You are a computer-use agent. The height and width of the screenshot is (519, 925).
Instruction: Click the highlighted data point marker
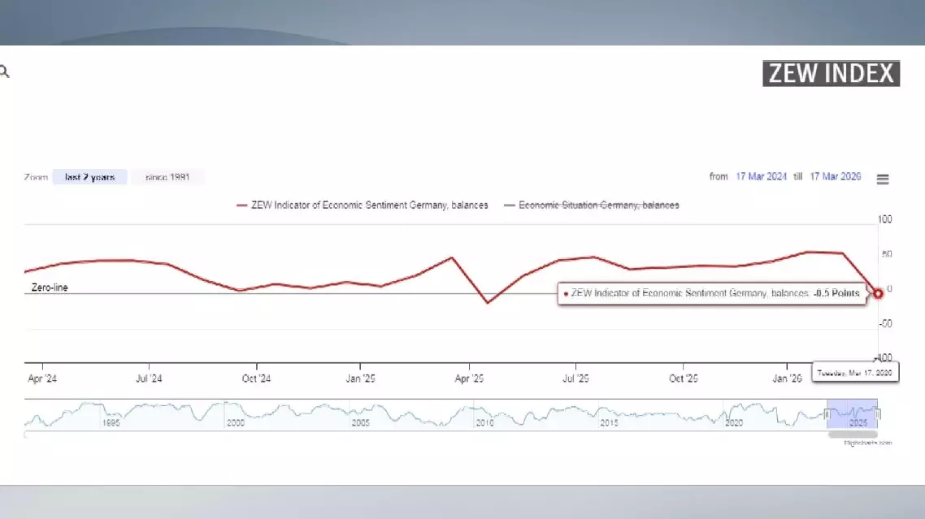[x=878, y=293]
